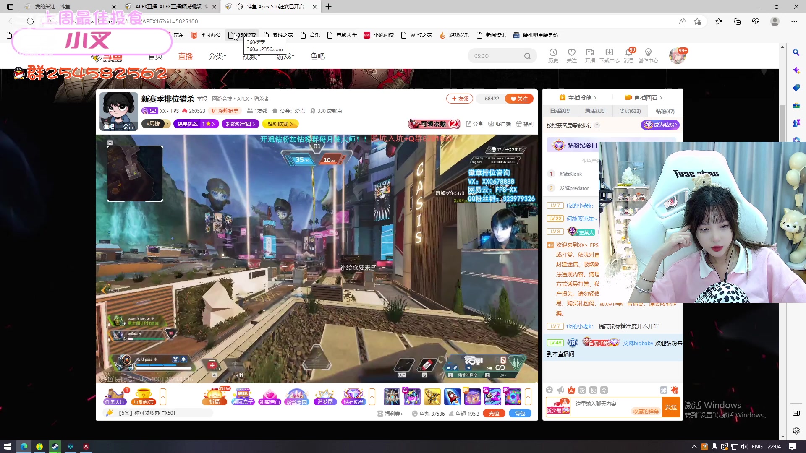806x453 pixels.
Task: Click the 发送 send button
Action: [x=671, y=407]
